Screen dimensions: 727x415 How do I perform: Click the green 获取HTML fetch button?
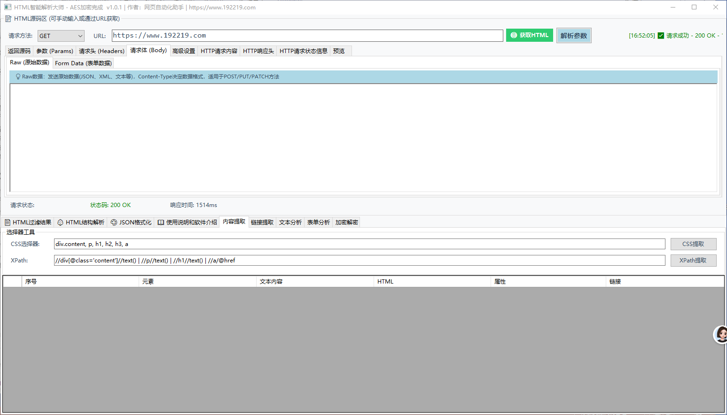530,35
